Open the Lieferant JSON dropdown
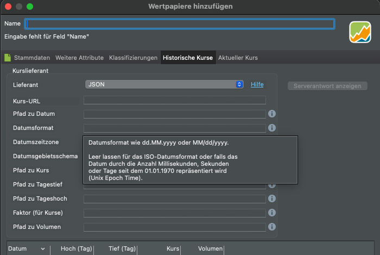Viewport: 380px width, 255px height. click(164, 85)
